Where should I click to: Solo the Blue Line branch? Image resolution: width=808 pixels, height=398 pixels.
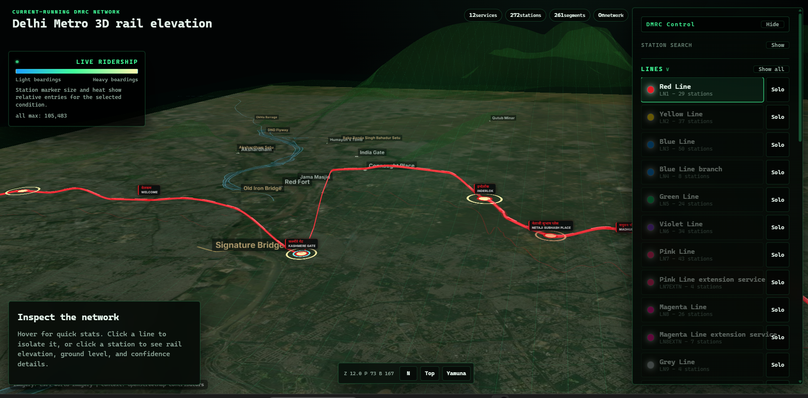coord(778,172)
